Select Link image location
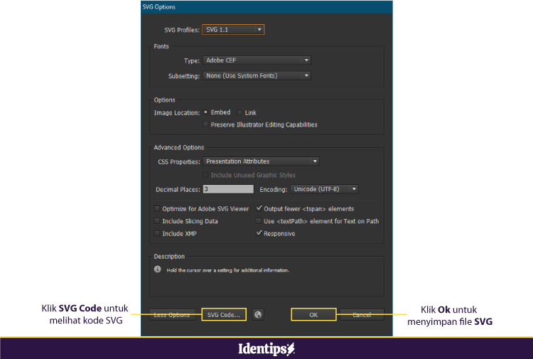 (x=239, y=113)
